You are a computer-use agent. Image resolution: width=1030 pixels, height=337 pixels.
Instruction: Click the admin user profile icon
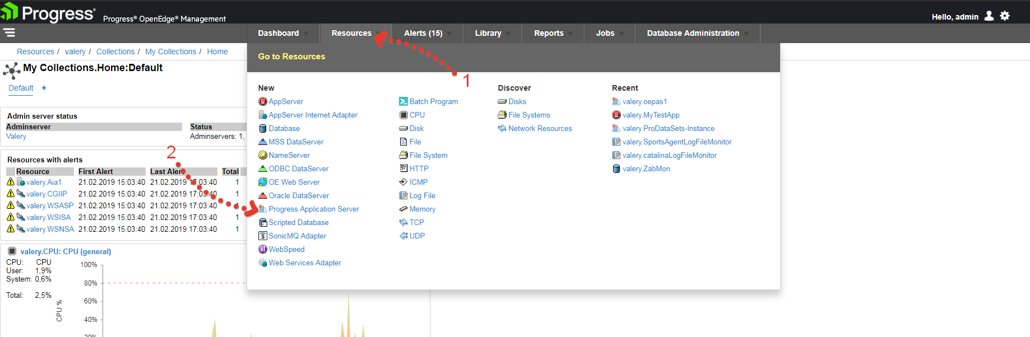pos(989,16)
